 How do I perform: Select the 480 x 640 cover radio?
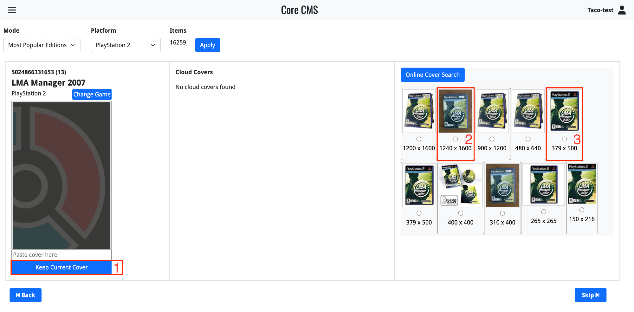tap(528, 139)
